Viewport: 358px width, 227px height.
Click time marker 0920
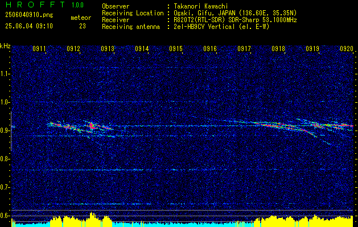tap(347, 48)
